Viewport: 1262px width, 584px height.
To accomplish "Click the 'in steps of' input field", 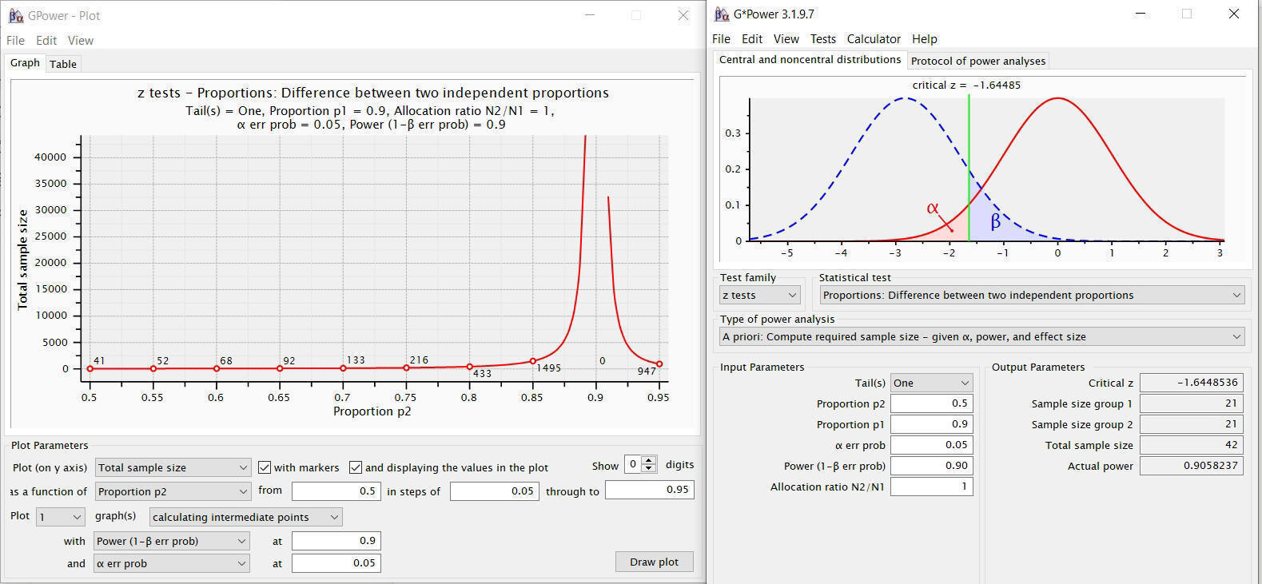I will (494, 491).
